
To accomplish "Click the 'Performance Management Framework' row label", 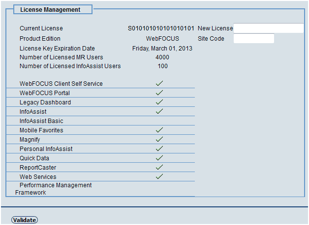I will pyautogui.click(x=54, y=189).
